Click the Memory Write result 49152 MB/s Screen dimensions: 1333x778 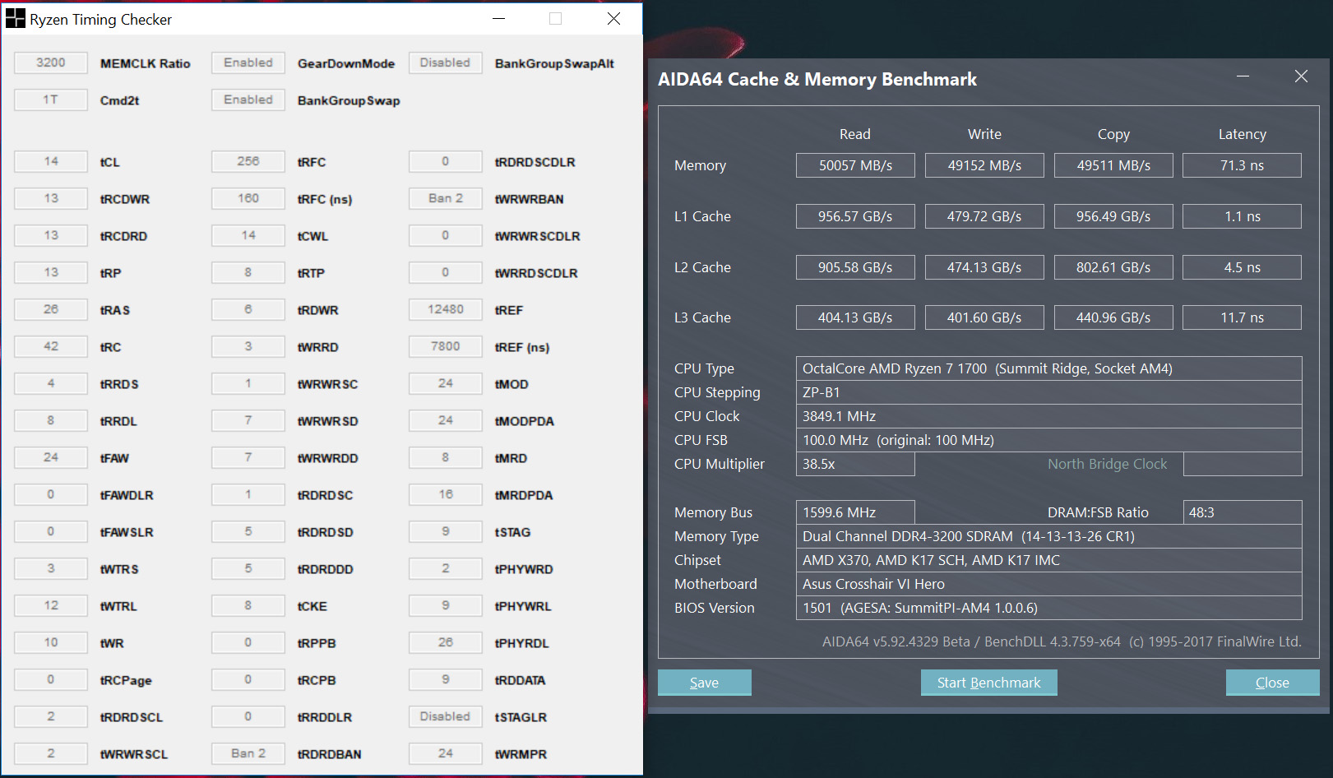coord(984,165)
